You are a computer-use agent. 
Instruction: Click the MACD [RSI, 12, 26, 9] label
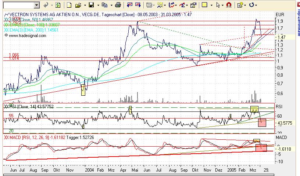point(35,137)
